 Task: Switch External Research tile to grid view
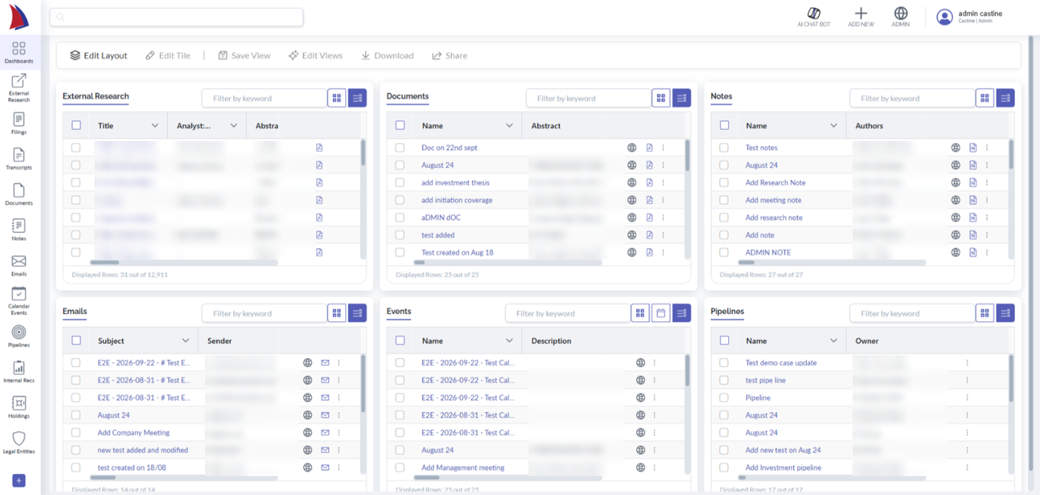point(336,98)
